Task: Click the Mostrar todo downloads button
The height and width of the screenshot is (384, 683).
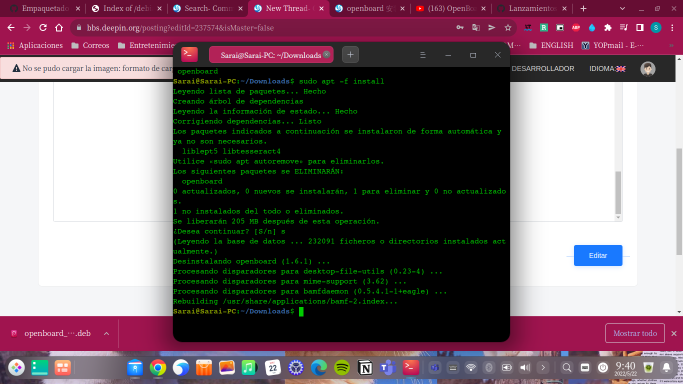Action: (635, 333)
